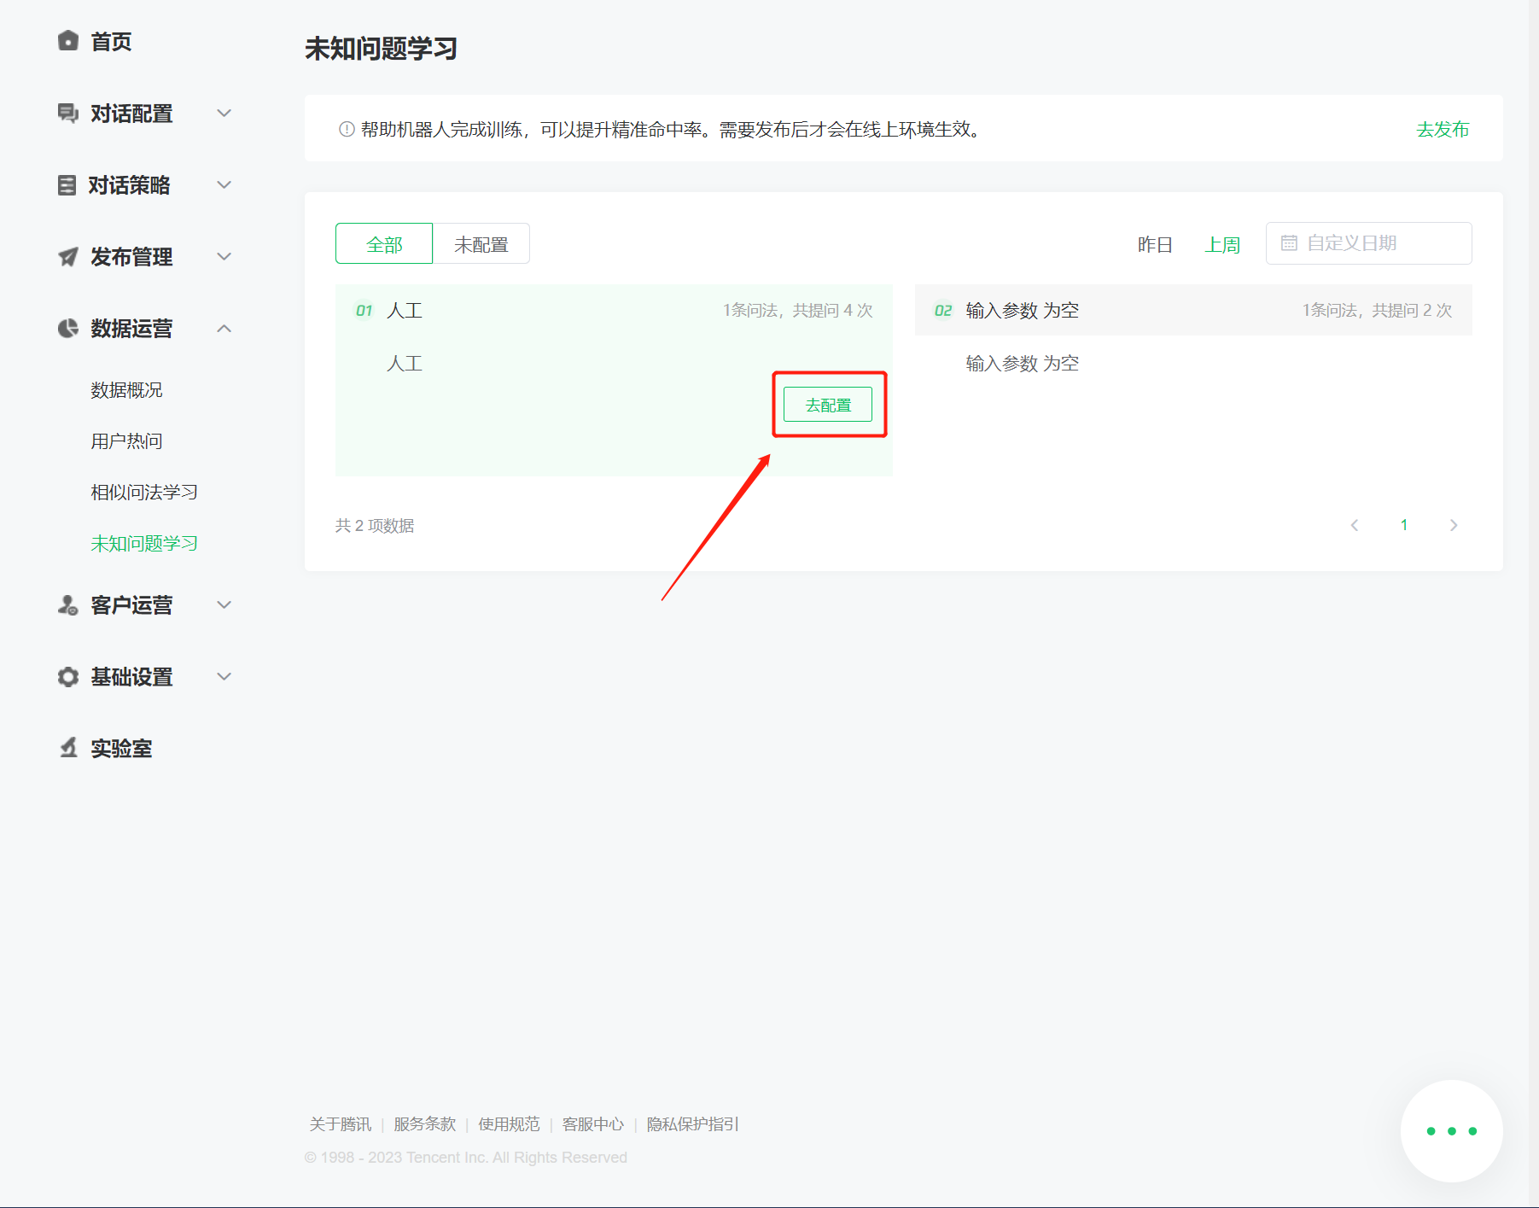Click the info icon in the notice banner
The image size is (1539, 1208).
[347, 130]
